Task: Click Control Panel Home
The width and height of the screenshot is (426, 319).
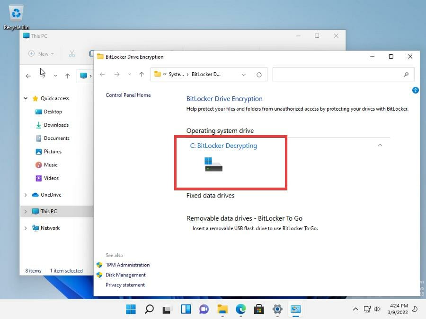Action: 128,95
